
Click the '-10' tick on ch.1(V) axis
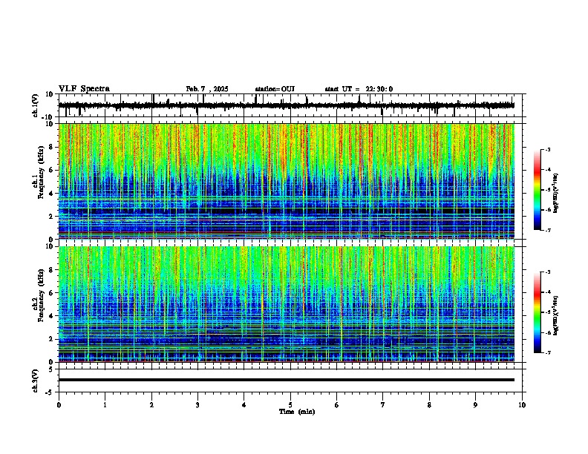click(x=48, y=117)
